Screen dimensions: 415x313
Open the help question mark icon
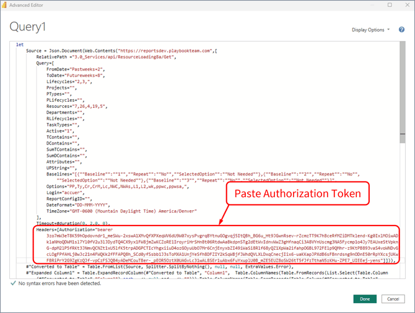(401, 30)
